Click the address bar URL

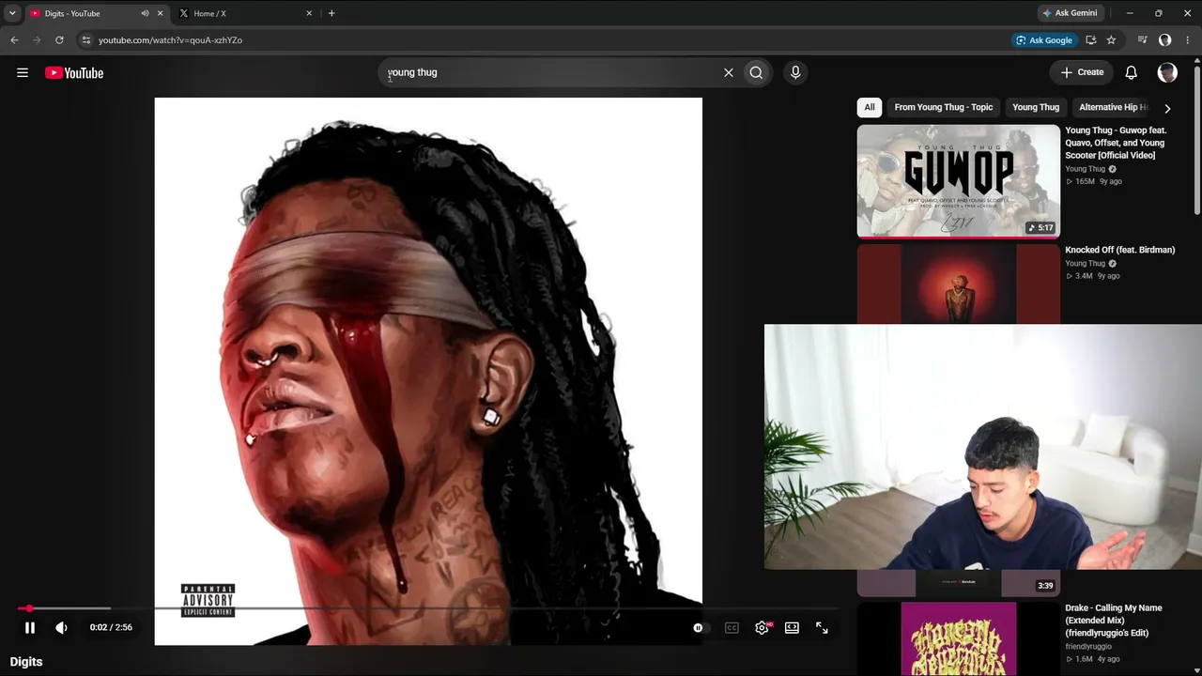(170, 40)
